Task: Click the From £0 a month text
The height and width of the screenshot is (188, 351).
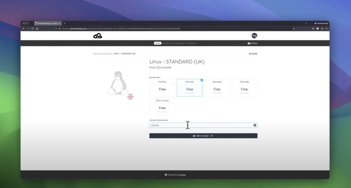Action: 160,67
